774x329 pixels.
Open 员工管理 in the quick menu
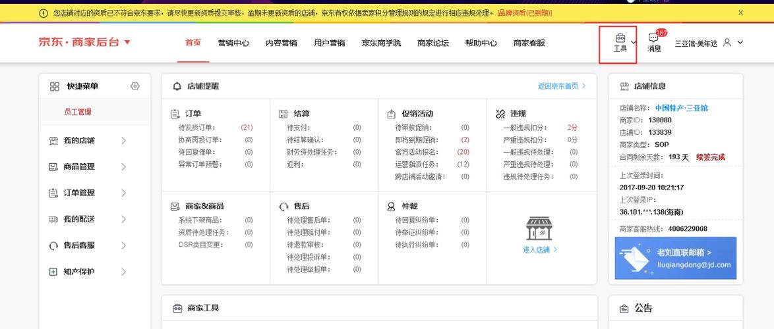tap(78, 113)
